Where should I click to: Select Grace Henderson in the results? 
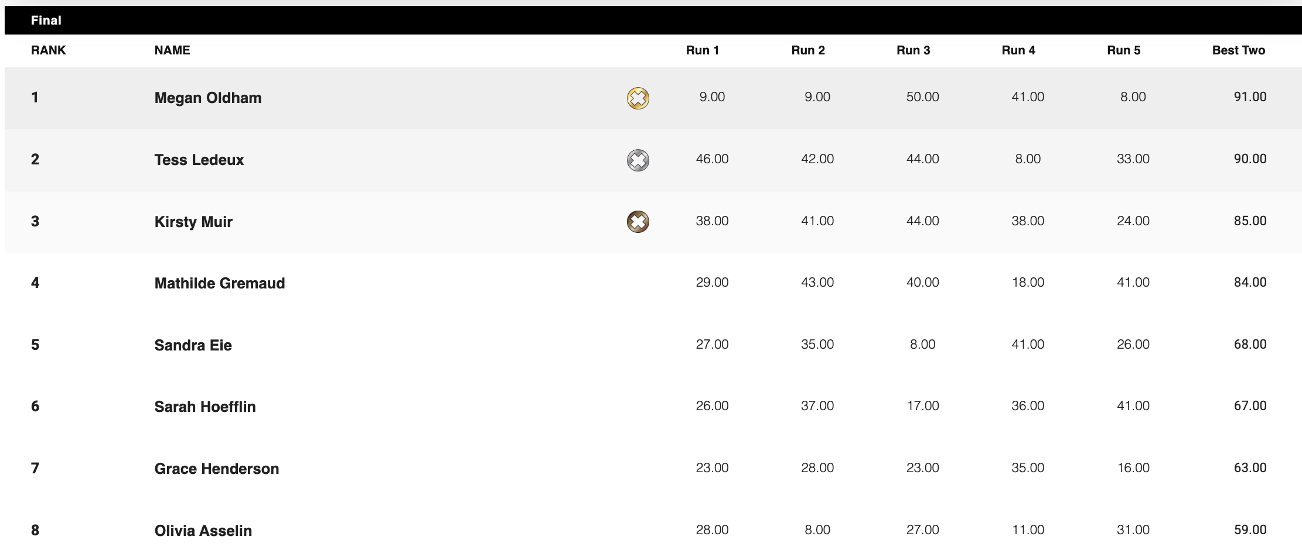coord(217,469)
